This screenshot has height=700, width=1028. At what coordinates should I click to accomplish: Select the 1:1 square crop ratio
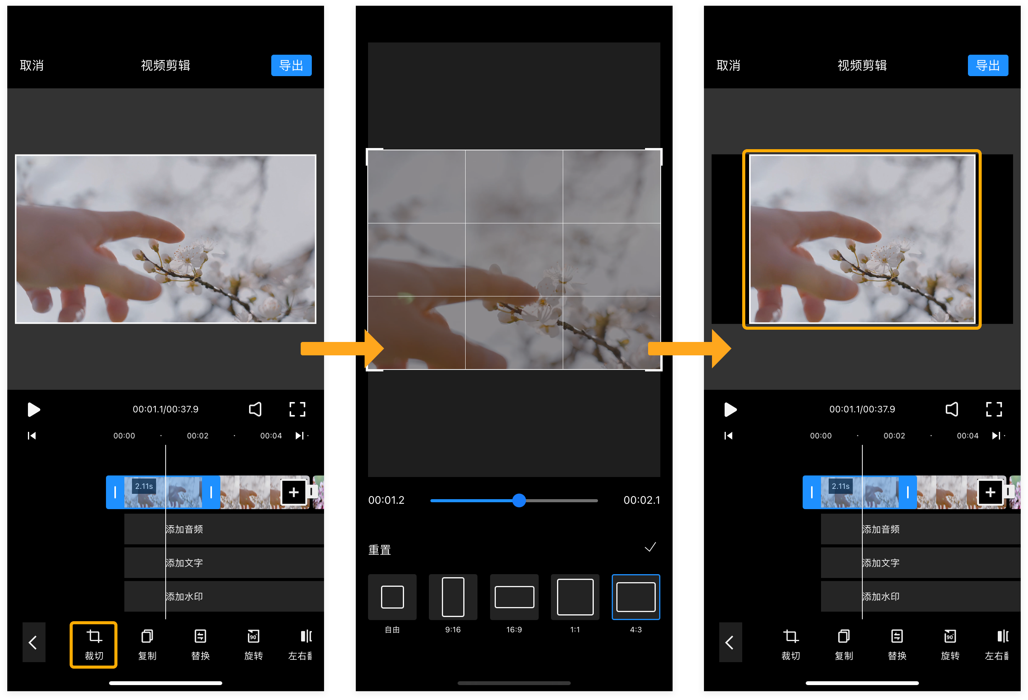(x=575, y=597)
